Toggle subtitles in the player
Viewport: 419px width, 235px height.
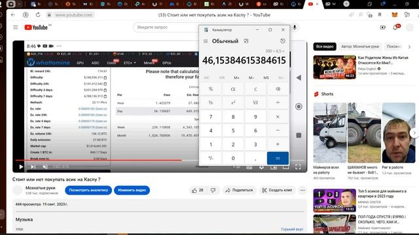(249, 167)
